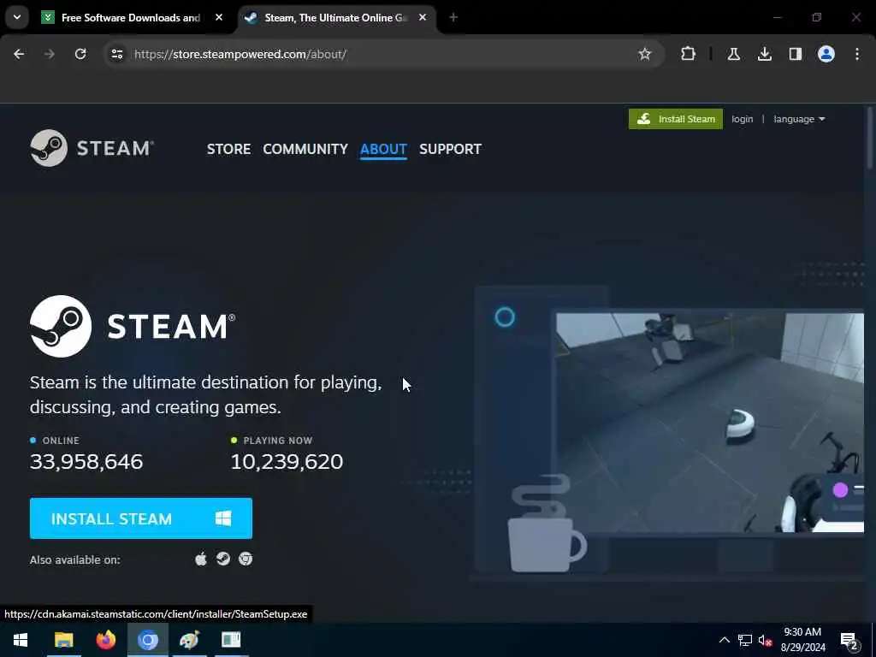The image size is (876, 657).
Task: Click the ONLINE count 33,958,646
Action: [86, 462]
